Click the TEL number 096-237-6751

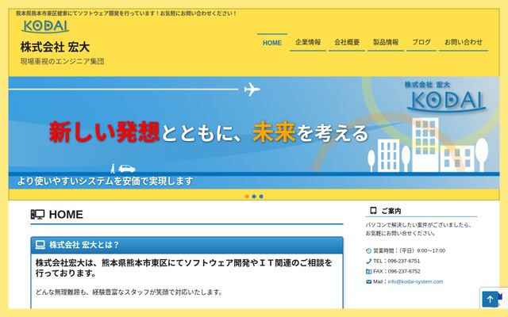point(404,261)
